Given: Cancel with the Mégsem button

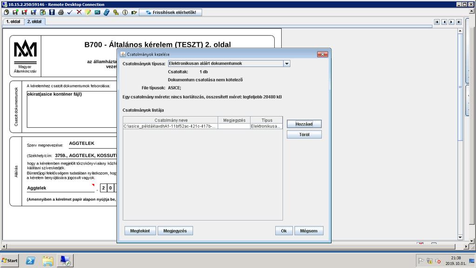Looking at the screenshot, I should click(x=309, y=231).
